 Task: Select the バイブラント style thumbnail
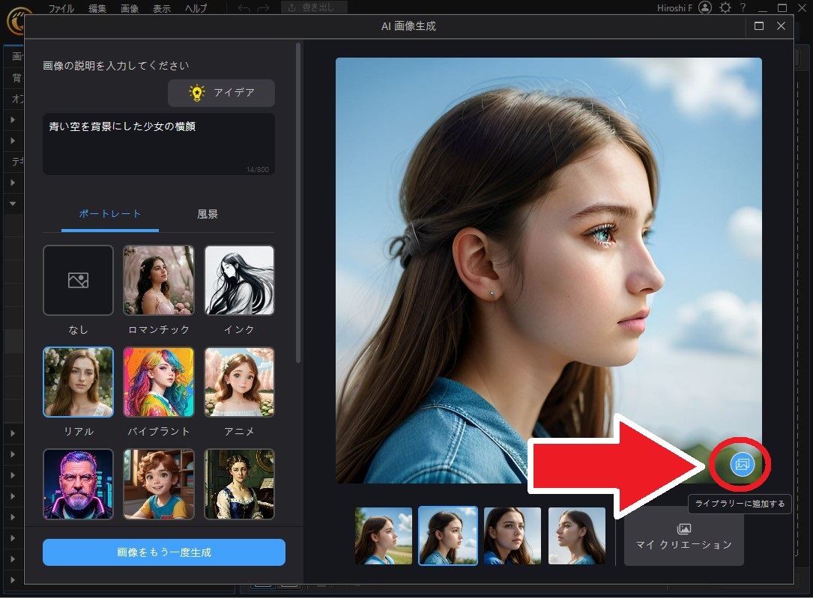[159, 382]
